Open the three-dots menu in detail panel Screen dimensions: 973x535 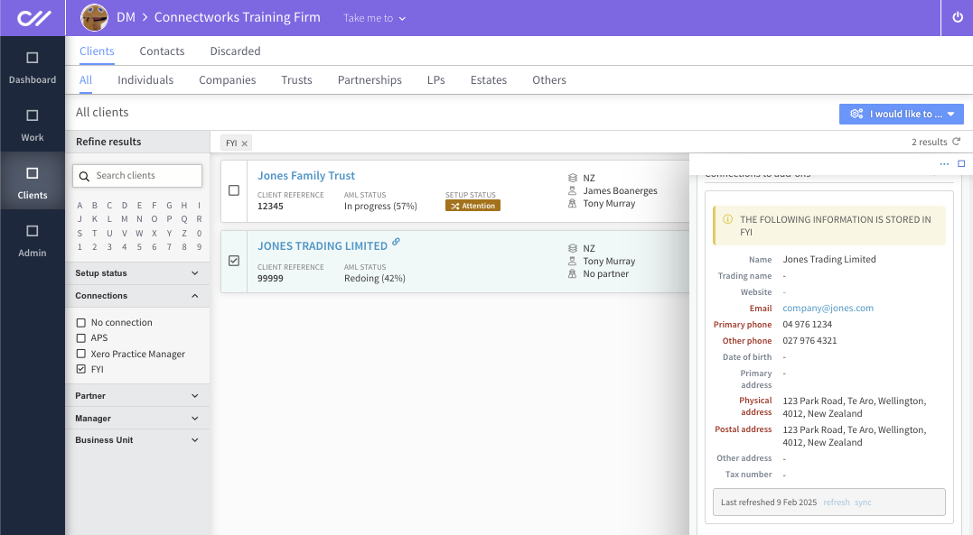coord(944,163)
